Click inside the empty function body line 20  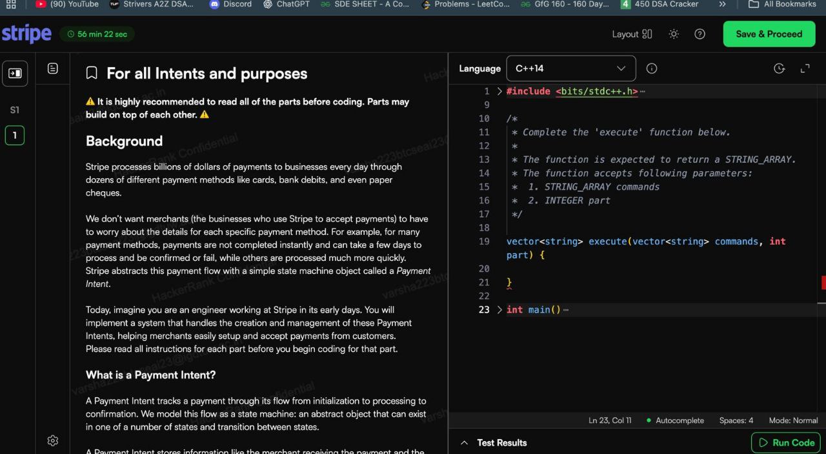pyautogui.click(x=581, y=269)
